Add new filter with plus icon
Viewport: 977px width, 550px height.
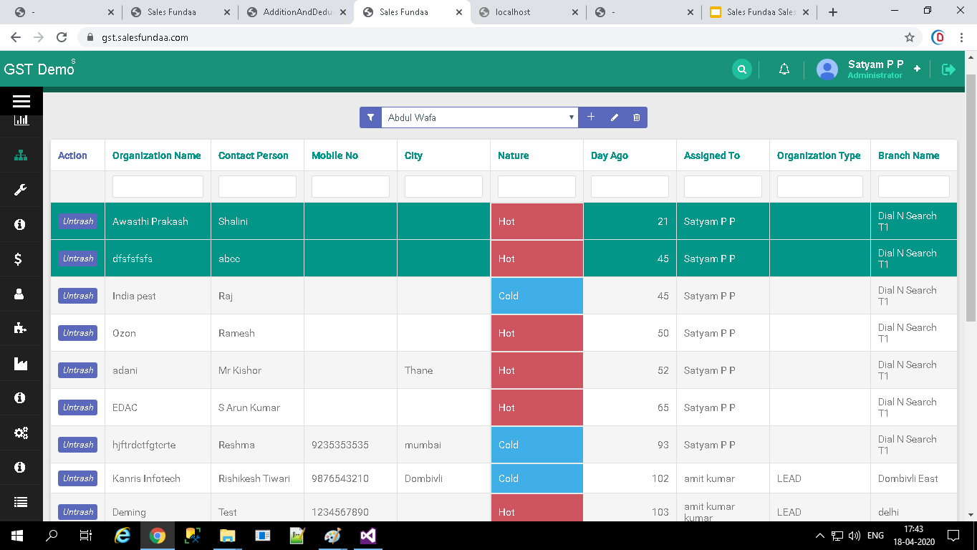click(591, 117)
